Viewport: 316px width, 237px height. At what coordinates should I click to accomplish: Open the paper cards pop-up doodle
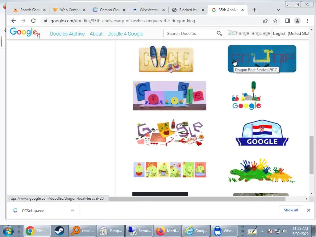(x=169, y=96)
